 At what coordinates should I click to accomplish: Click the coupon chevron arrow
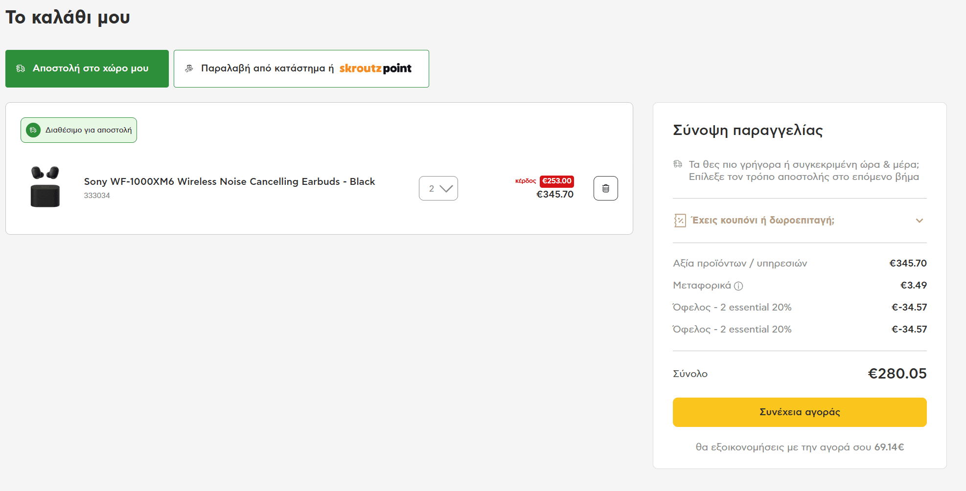pyautogui.click(x=920, y=221)
